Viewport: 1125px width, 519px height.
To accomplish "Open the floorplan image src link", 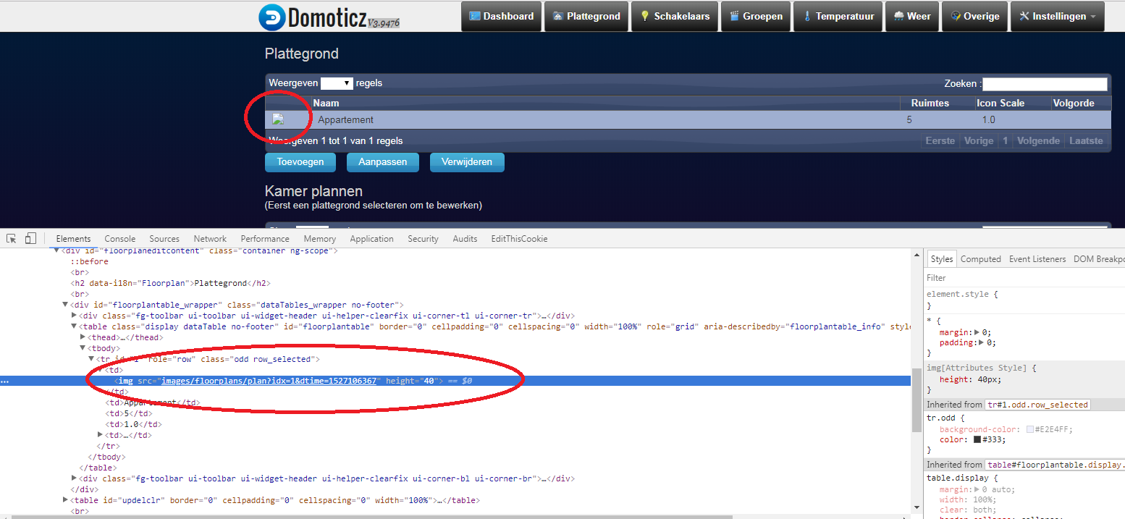I will point(267,380).
